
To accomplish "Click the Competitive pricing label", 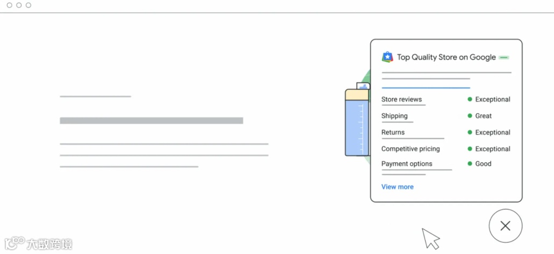I will click(411, 149).
